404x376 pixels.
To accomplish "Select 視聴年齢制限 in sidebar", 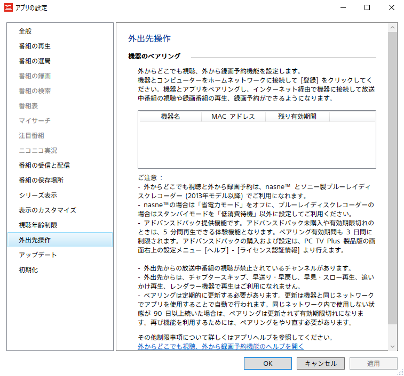I will [37, 225].
